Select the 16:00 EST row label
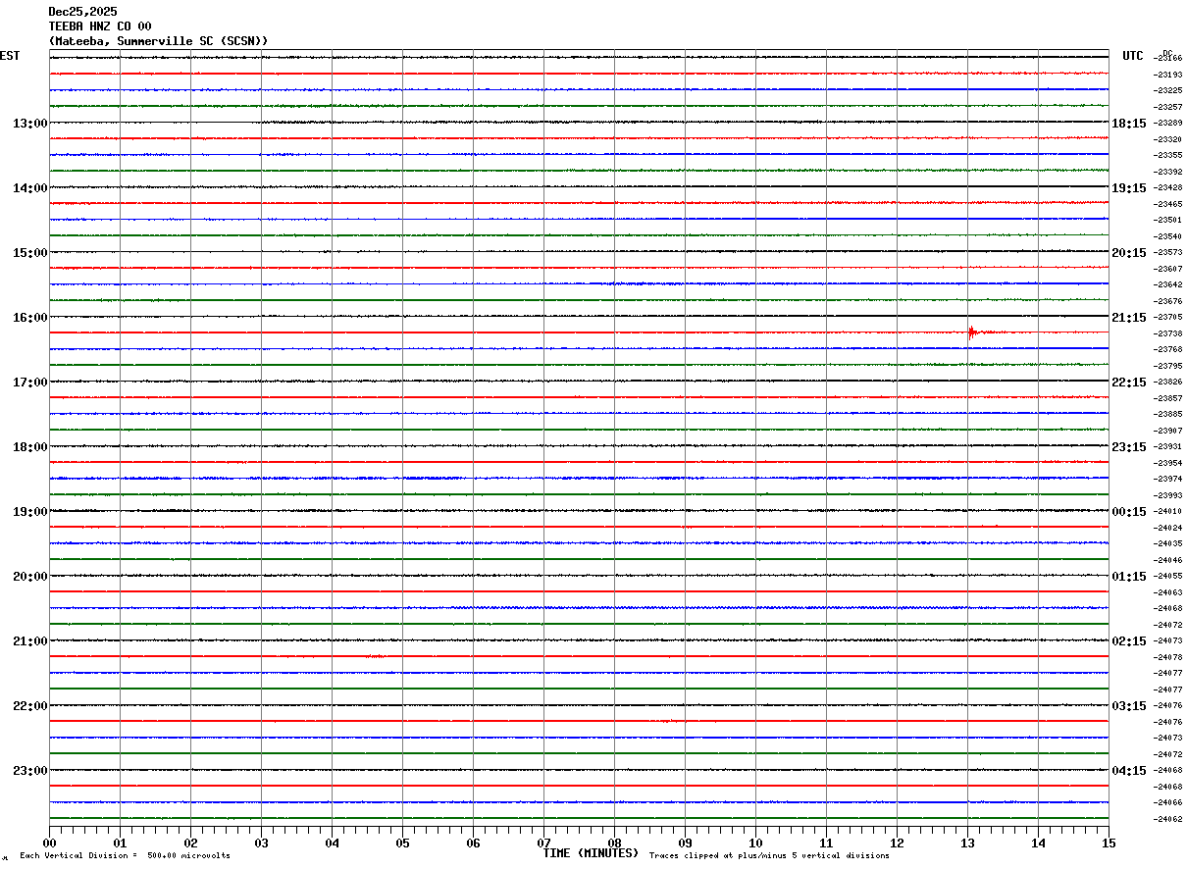The image size is (1187, 869). tap(30, 318)
